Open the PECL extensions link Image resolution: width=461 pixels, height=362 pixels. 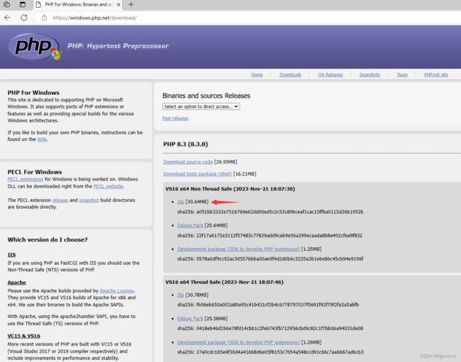click(x=26, y=179)
